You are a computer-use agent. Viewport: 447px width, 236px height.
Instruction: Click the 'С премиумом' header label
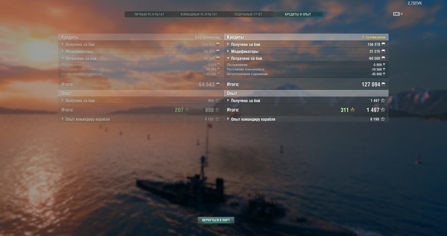click(x=374, y=37)
